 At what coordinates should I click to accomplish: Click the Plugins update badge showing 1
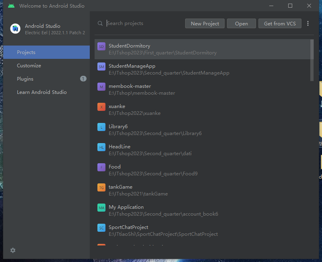[x=83, y=79]
